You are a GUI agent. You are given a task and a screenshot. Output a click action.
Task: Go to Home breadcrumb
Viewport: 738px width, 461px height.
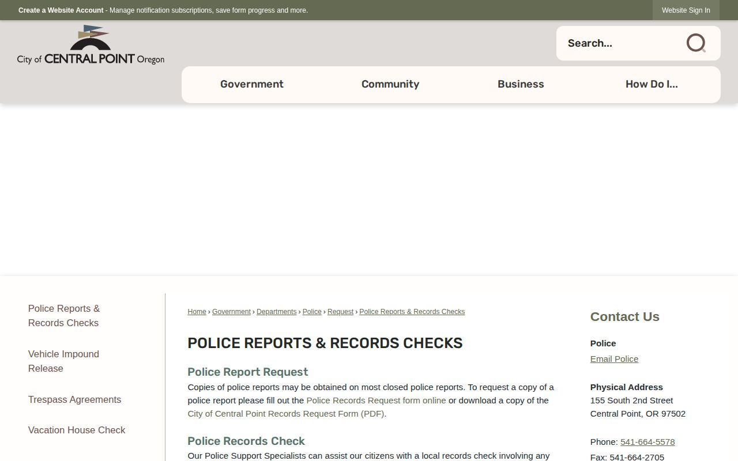pos(197,312)
